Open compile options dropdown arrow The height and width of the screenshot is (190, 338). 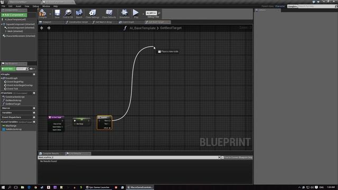tap(50, 14)
